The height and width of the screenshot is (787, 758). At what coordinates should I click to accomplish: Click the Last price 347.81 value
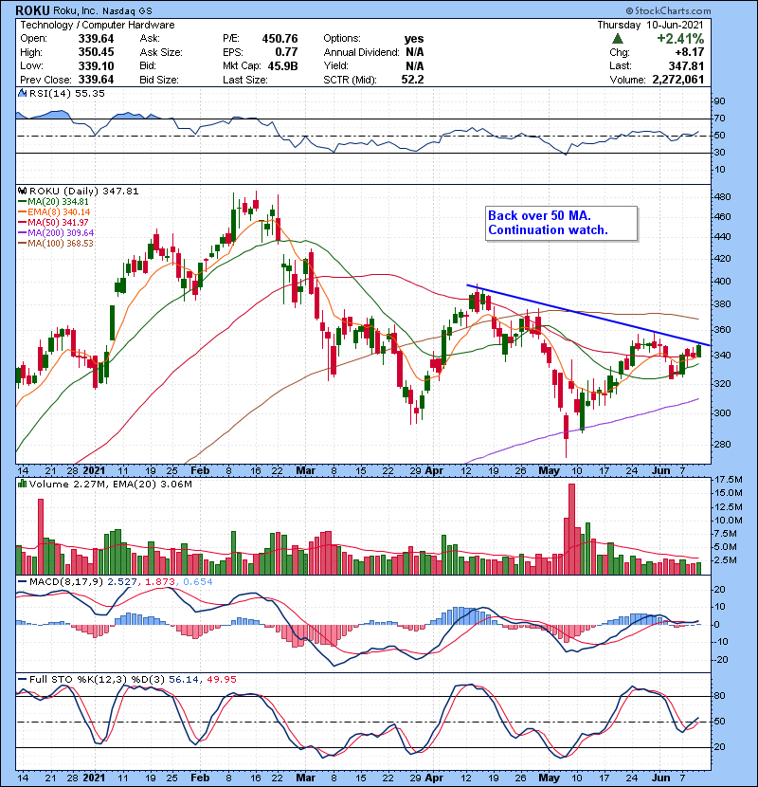point(686,65)
